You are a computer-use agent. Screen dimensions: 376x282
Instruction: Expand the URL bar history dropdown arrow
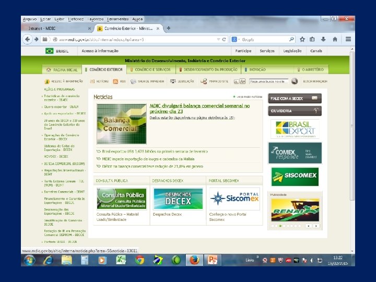pos(218,39)
